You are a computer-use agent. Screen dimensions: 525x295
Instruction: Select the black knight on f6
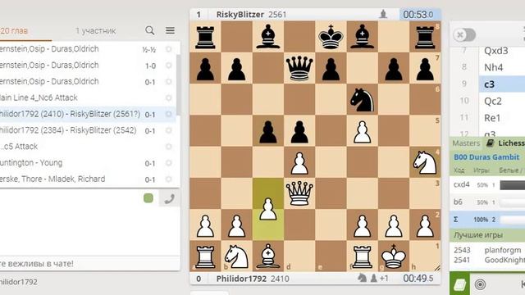[362, 100]
